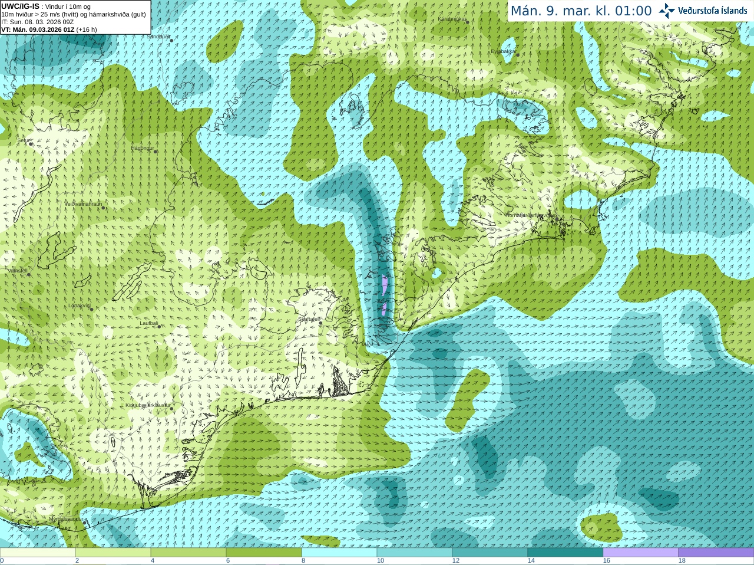Click the Mýrdalssandur station label
The width and height of the screenshot is (754, 565).
coord(65,518)
